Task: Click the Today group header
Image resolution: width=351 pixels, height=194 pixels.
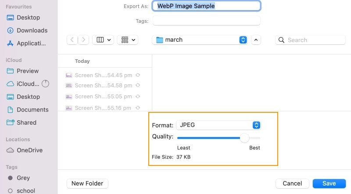Action: (82, 61)
